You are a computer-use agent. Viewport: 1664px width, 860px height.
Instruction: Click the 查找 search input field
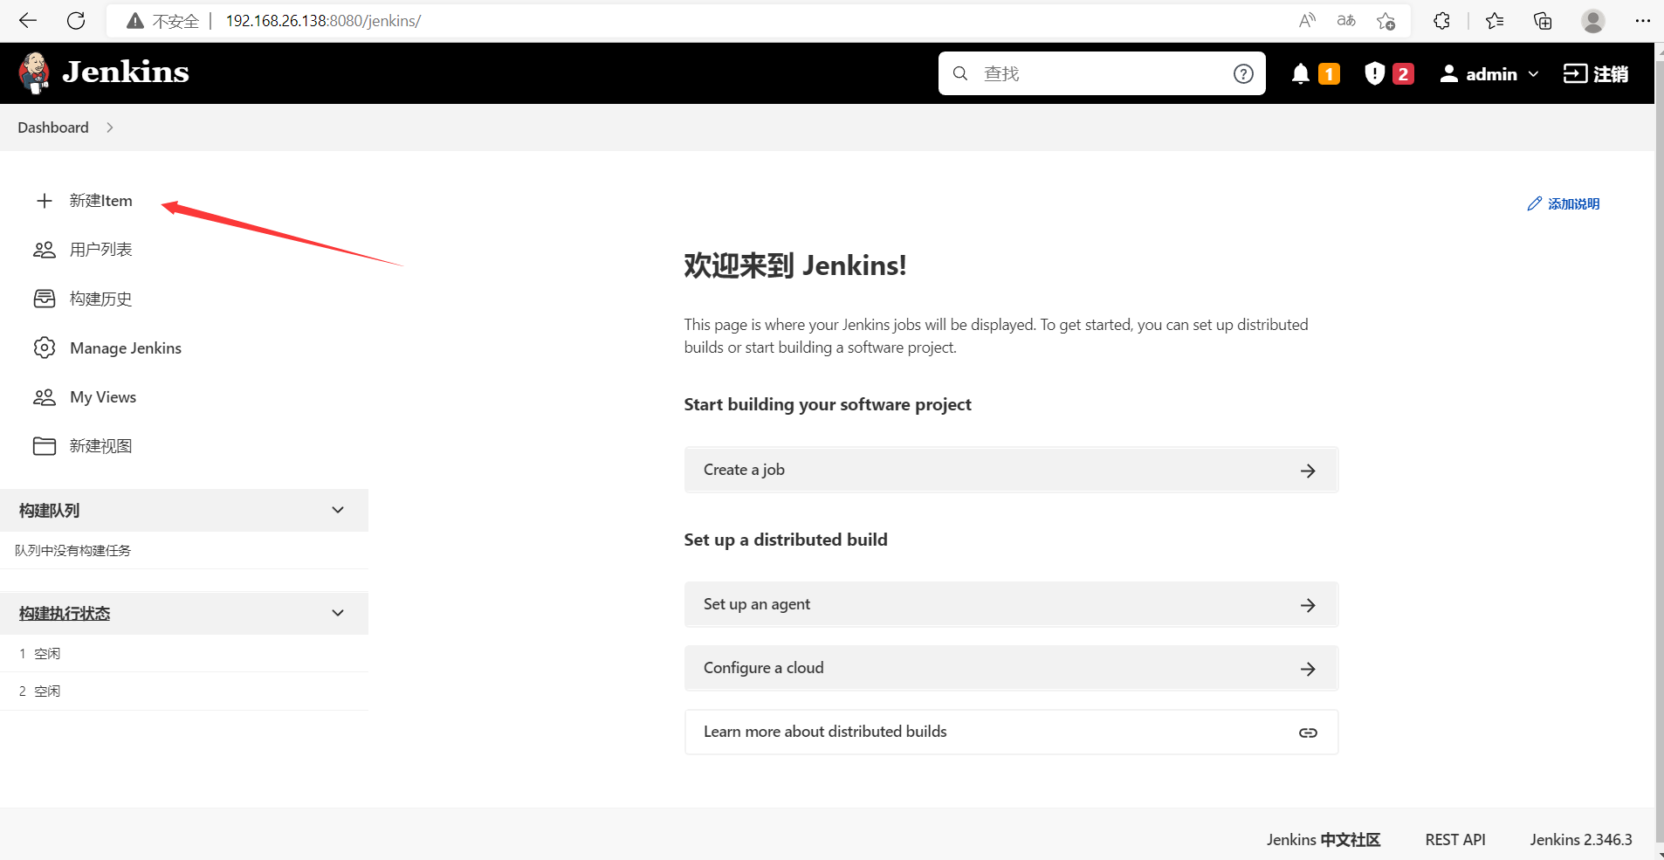pyautogui.click(x=1102, y=73)
